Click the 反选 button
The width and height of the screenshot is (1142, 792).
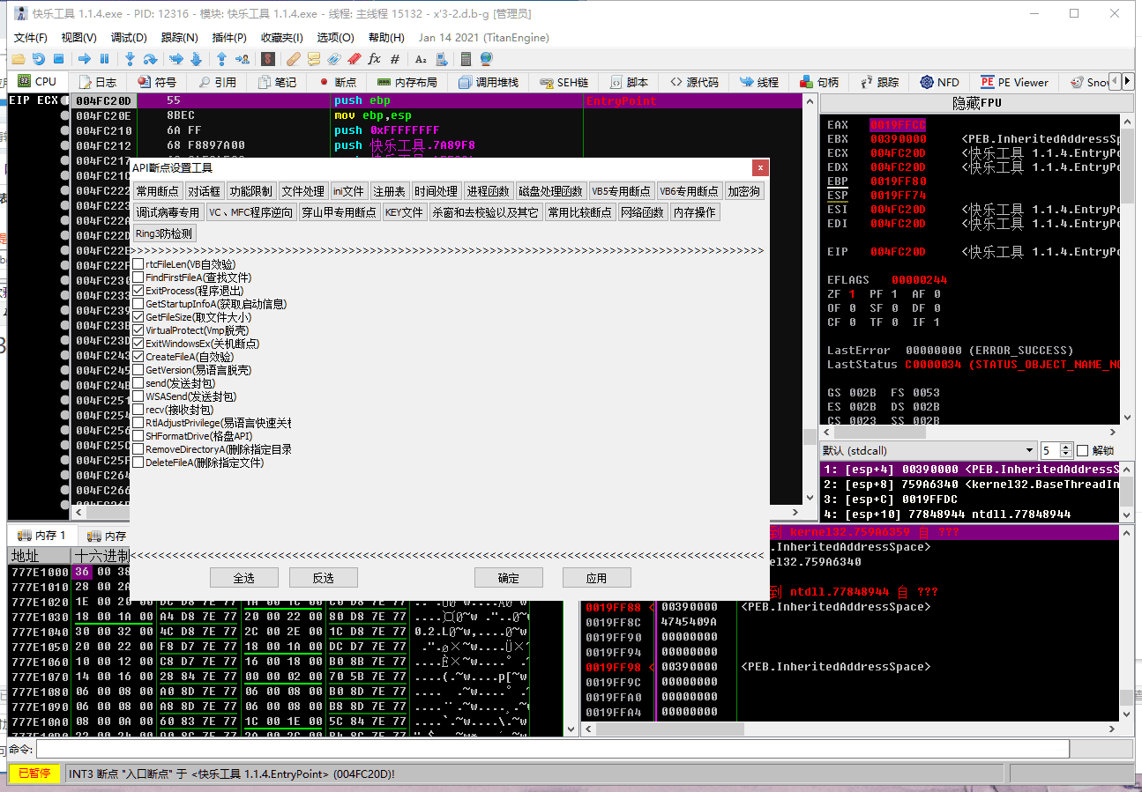[x=324, y=578]
